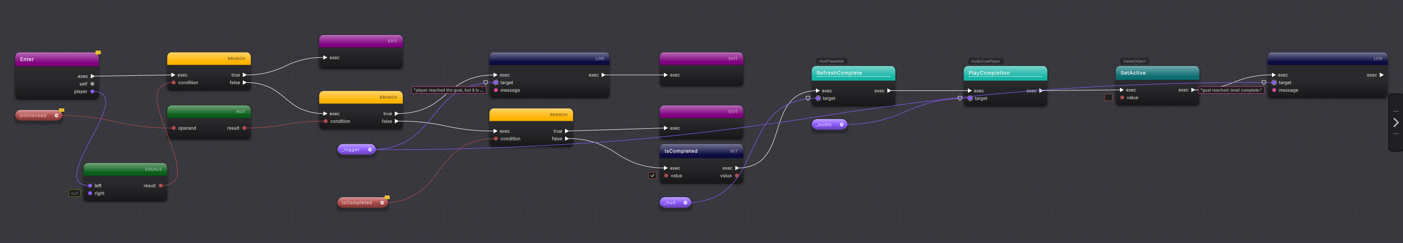Check the SetActive value checkbox
Viewport: 1403px width, 243px height.
[1108, 98]
